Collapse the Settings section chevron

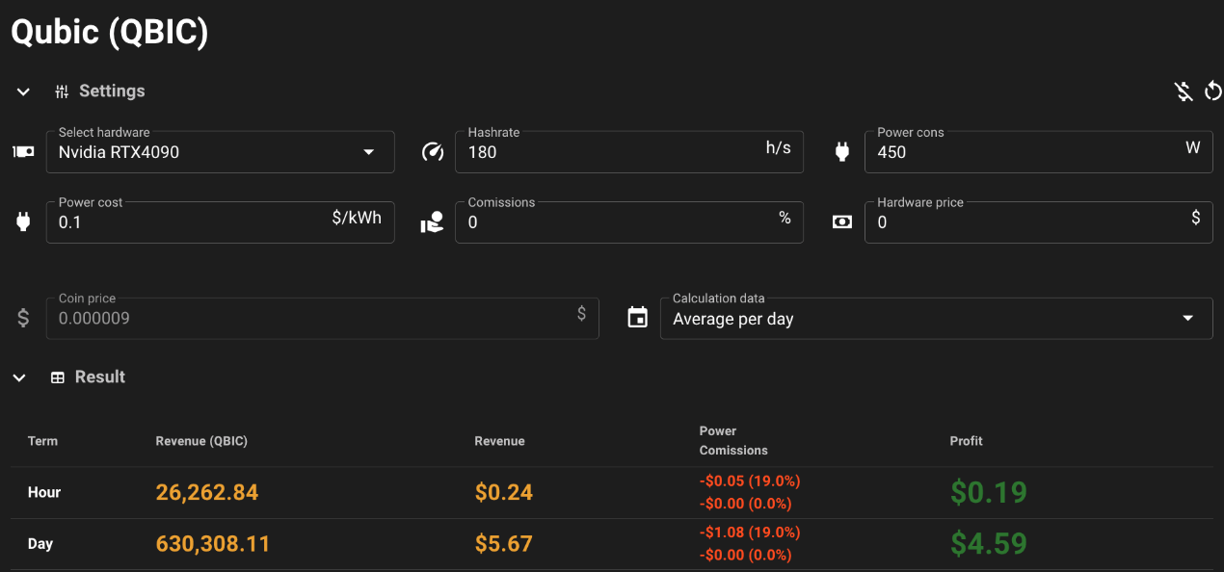[23, 91]
